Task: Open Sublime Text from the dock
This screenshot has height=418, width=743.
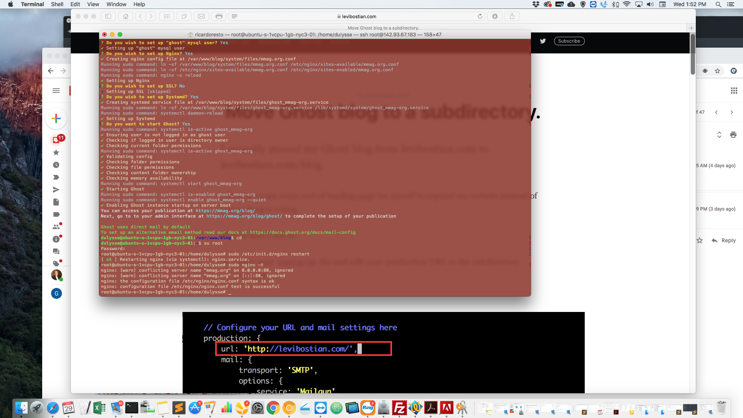Action: pyautogui.click(x=179, y=408)
